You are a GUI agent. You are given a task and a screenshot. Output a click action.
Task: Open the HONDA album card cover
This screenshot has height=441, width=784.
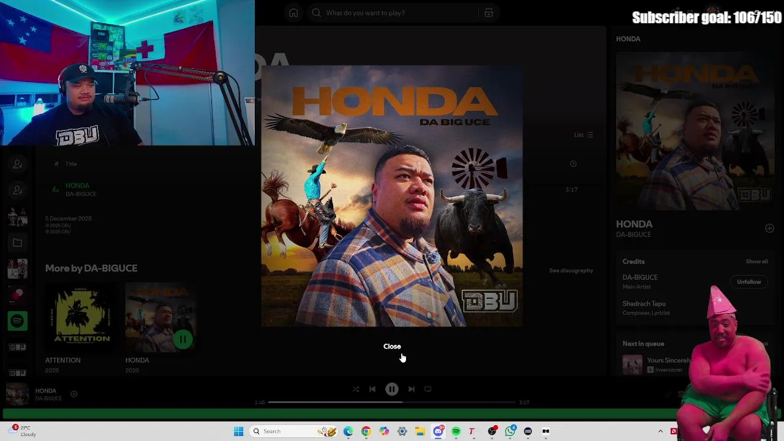(159, 317)
